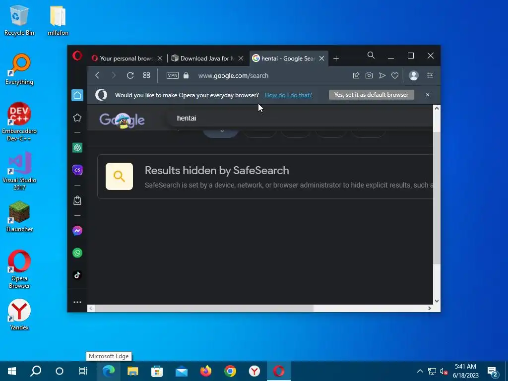This screenshot has width=508, height=381.
Task: Click the Google search box
Action: click(300, 118)
